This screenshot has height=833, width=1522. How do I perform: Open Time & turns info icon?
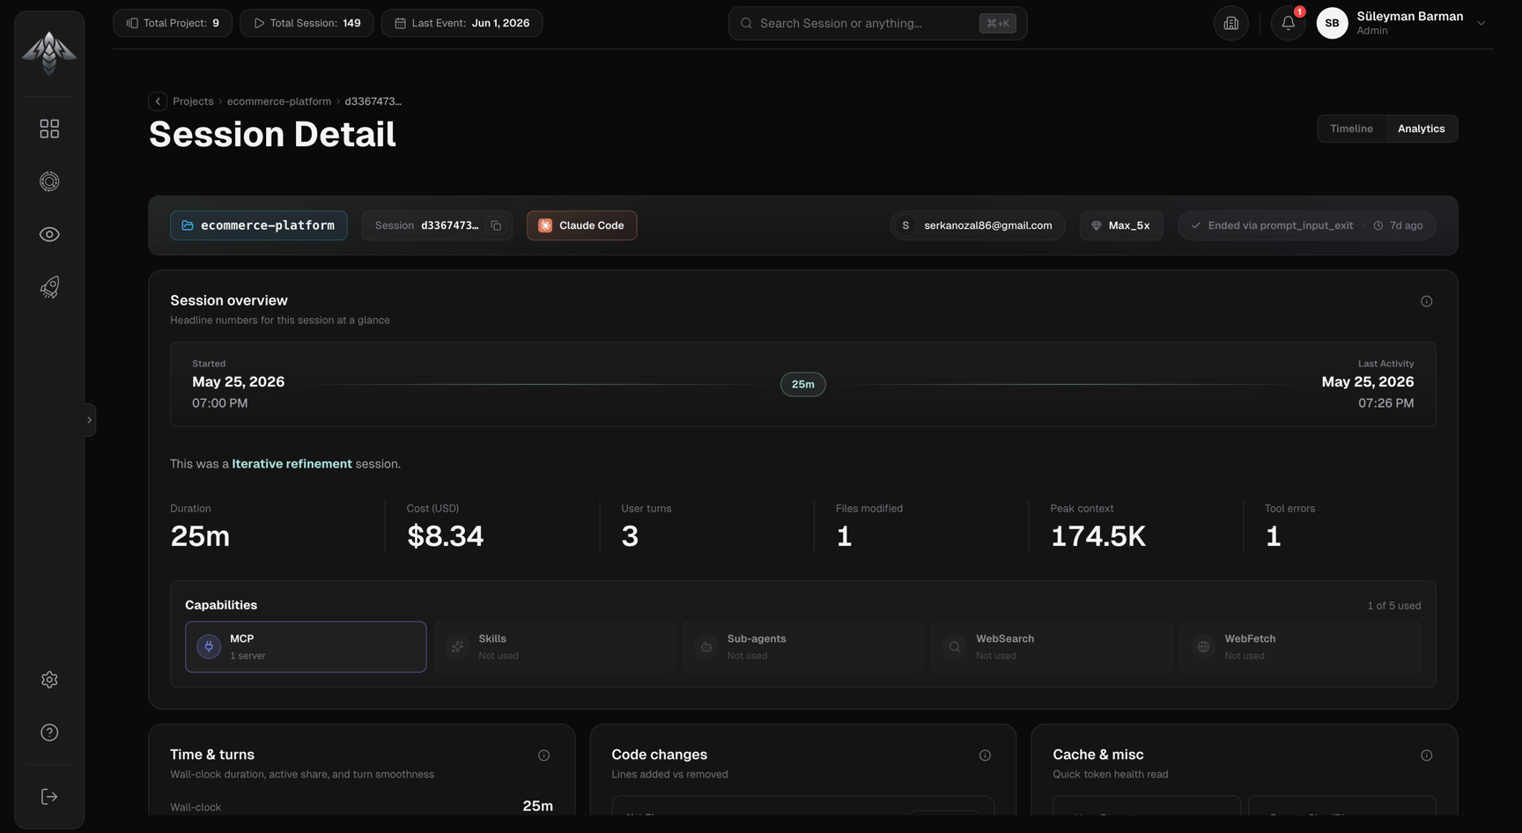pyautogui.click(x=543, y=756)
